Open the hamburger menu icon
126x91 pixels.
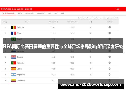118,9
